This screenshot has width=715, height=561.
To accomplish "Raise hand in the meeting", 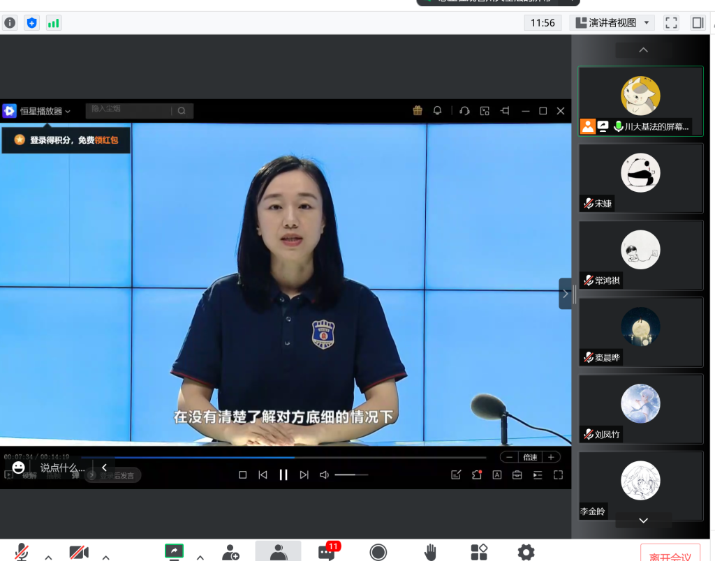I will 430,553.
